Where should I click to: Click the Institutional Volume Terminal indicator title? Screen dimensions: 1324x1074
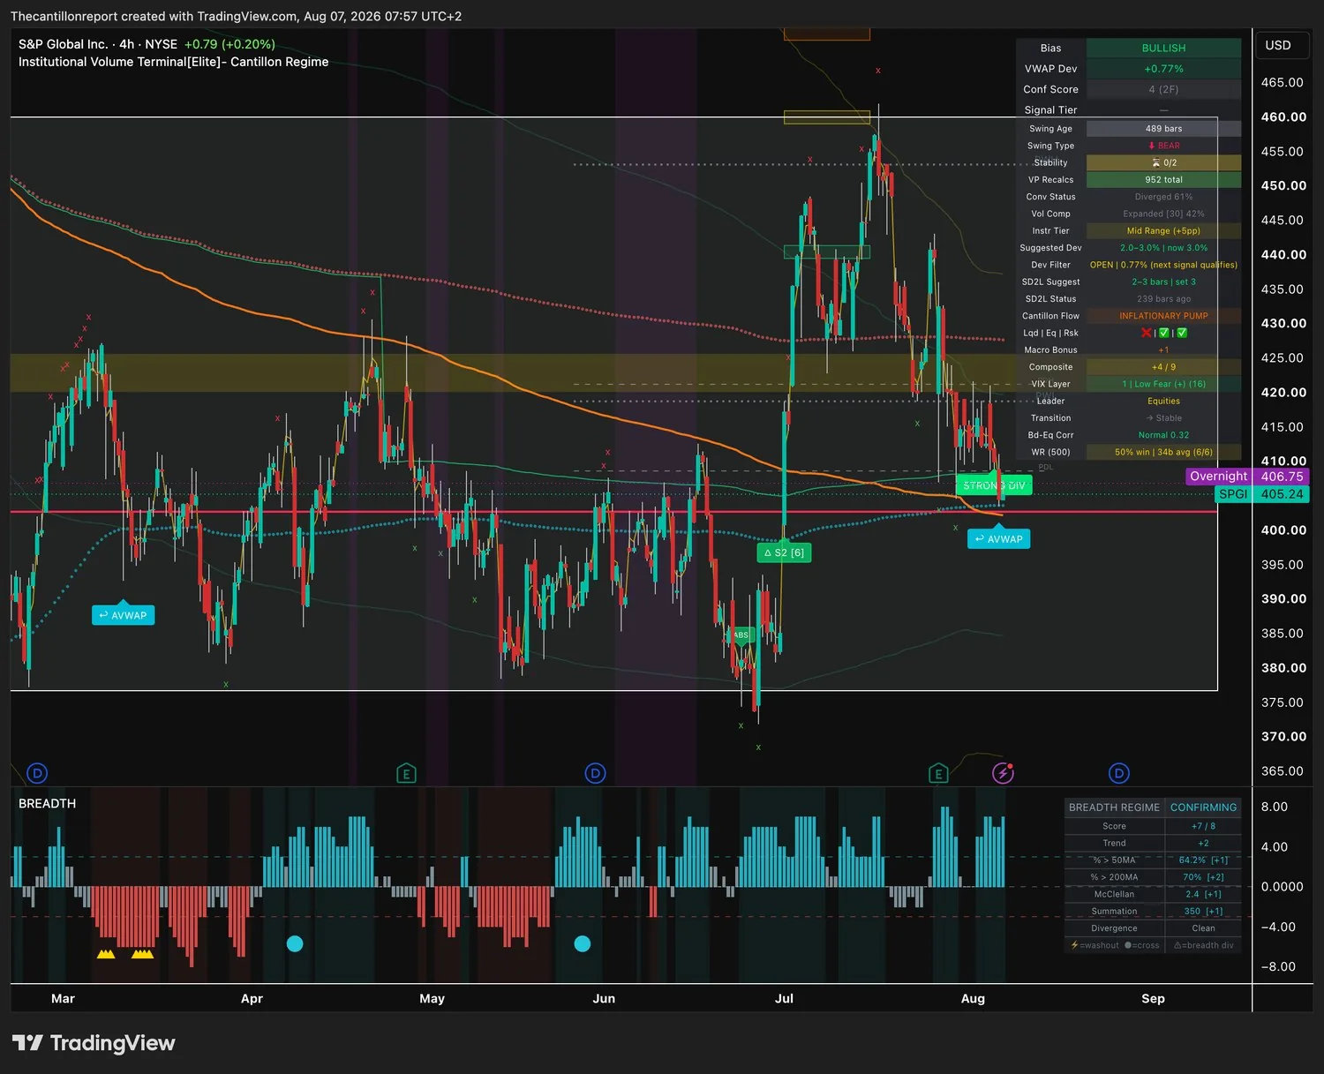tap(173, 62)
